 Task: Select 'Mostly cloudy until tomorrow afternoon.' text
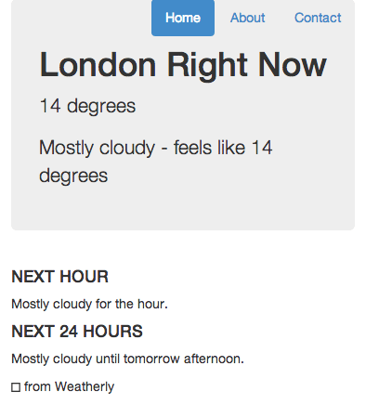tap(127, 359)
